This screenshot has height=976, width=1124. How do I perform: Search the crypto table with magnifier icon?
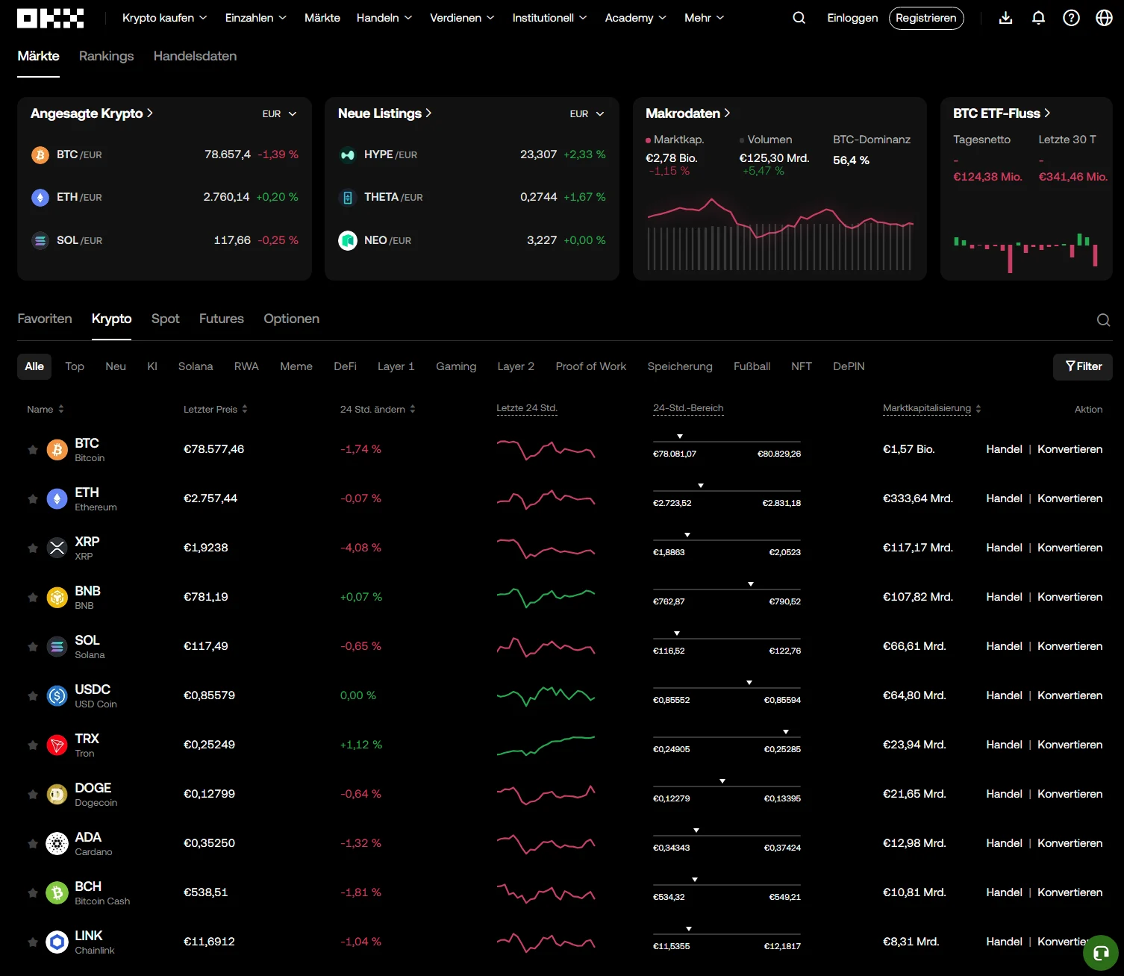coord(1103,320)
